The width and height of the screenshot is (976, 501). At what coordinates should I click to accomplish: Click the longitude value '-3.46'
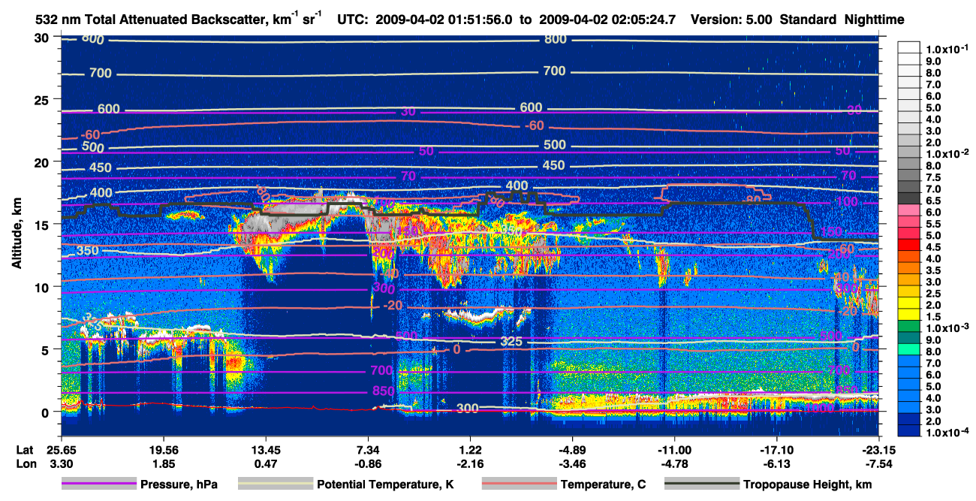click(x=572, y=463)
